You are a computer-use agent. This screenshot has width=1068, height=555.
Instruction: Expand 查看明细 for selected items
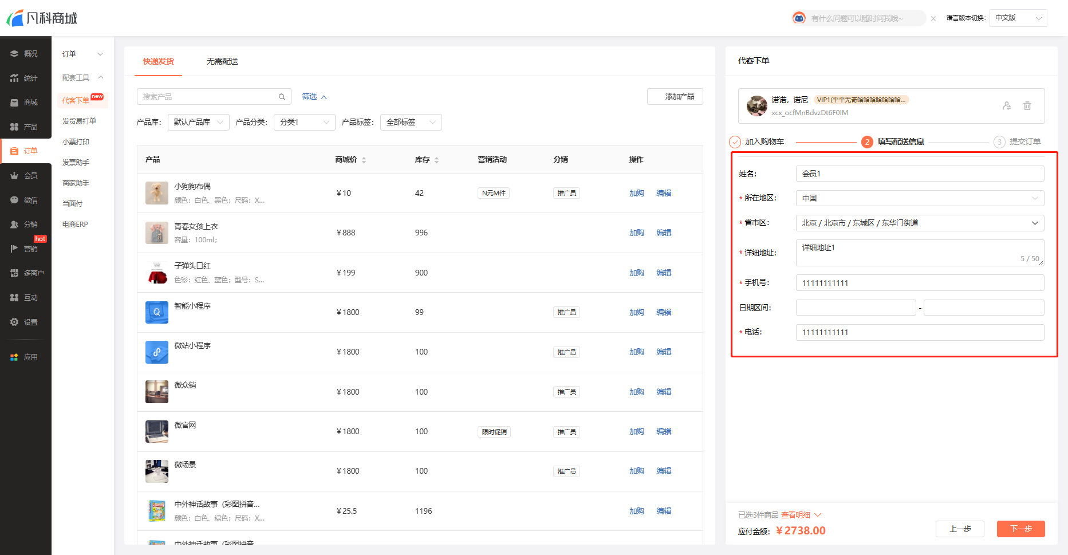pos(801,515)
